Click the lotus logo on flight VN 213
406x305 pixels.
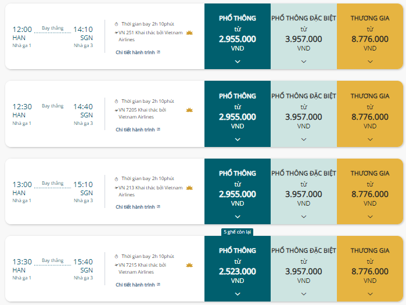[189, 188]
